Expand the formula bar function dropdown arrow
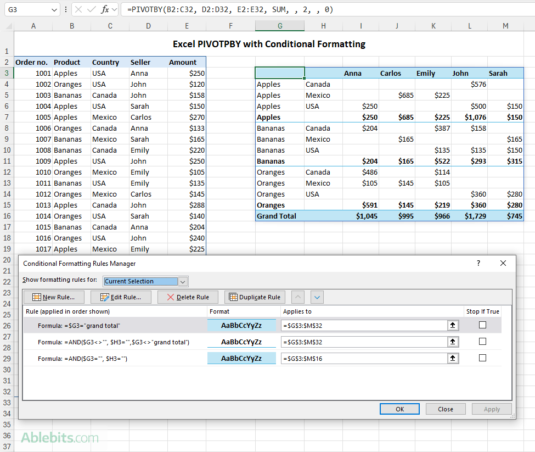The image size is (535, 452). (114, 9)
